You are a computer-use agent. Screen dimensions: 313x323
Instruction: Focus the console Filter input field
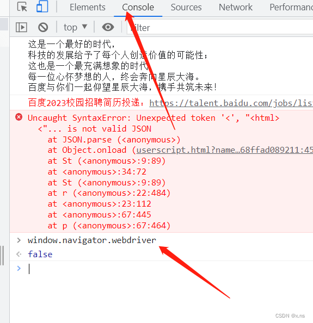(x=220, y=28)
